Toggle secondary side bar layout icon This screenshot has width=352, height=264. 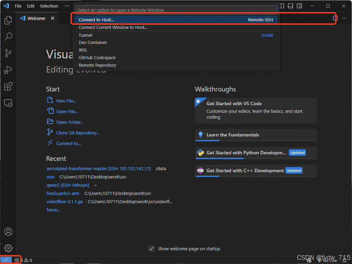click(x=299, y=6)
